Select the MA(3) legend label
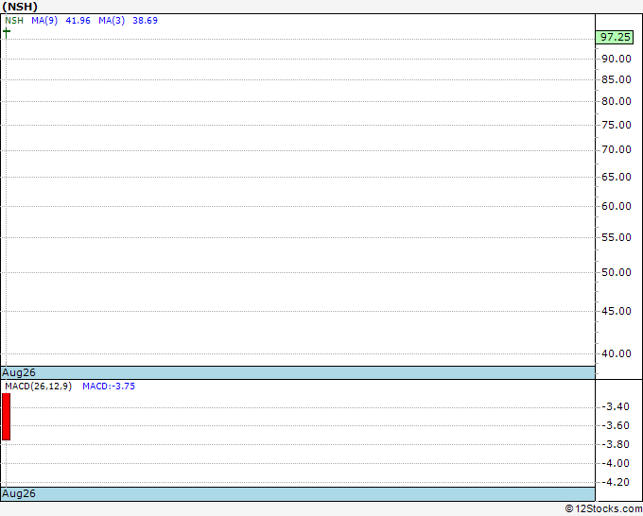 (112, 21)
